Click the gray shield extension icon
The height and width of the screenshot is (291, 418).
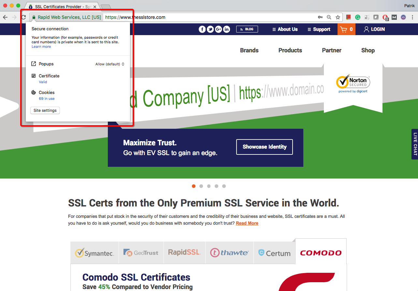376,17
